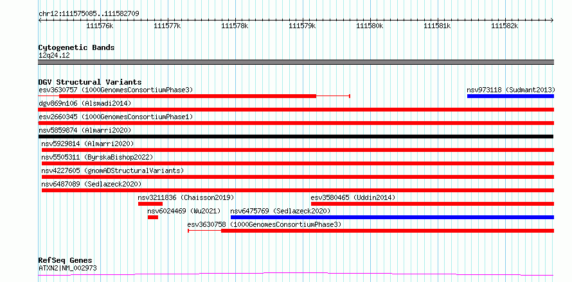Select the small nsv6024469 red bar
Image resolution: width=572 pixels, height=282 pixels.
(153, 217)
